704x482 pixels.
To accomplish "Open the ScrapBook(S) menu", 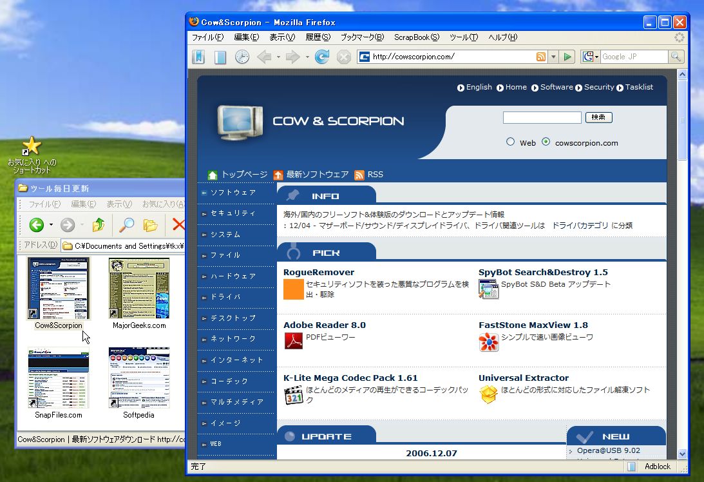I will (417, 37).
